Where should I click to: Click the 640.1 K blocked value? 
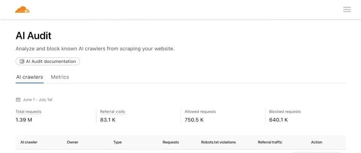click(278, 120)
